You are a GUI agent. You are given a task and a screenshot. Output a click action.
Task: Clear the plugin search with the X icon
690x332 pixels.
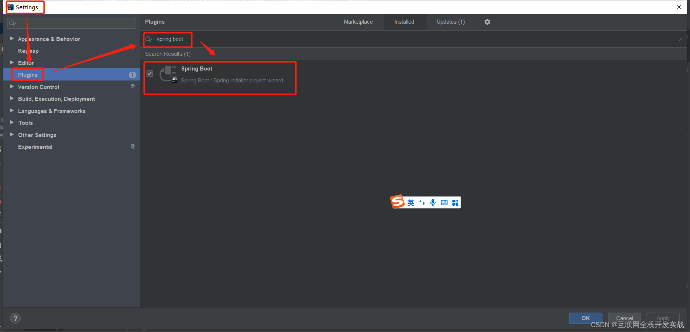(x=680, y=39)
